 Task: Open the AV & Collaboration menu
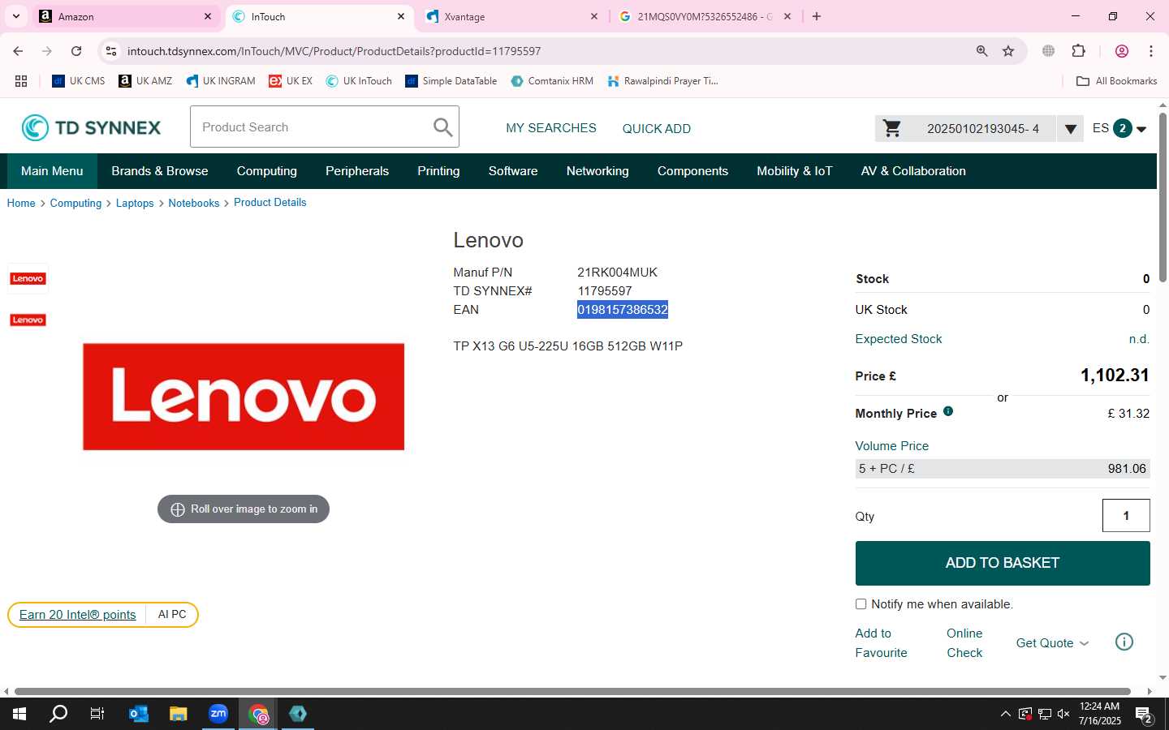913,171
